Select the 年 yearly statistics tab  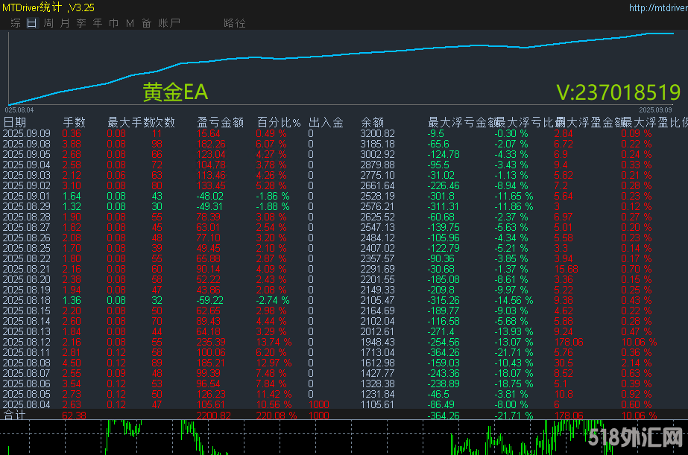coord(98,23)
